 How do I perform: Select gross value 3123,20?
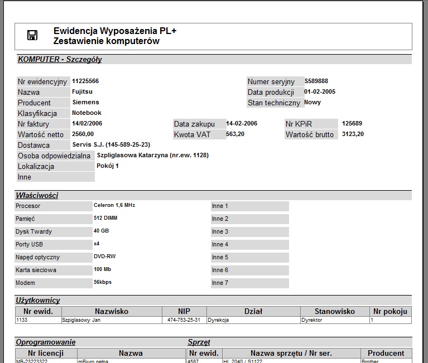353,134
